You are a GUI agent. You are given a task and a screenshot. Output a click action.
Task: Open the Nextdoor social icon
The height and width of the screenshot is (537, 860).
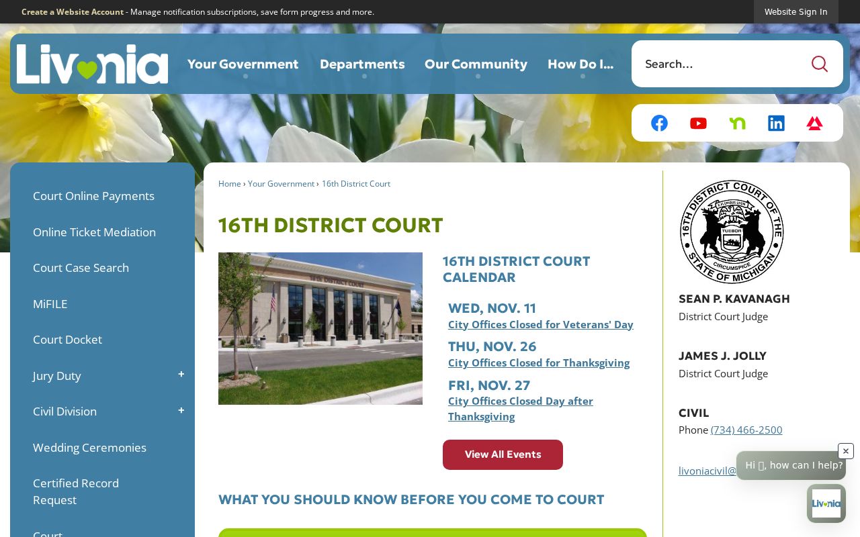737,123
